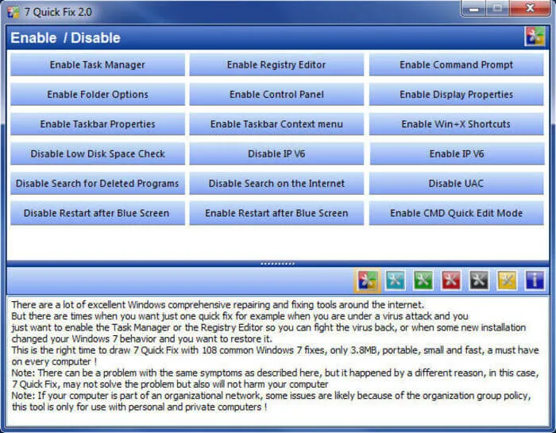
Task: Enable CMD Quick Edit Mode
Action: [456, 213]
